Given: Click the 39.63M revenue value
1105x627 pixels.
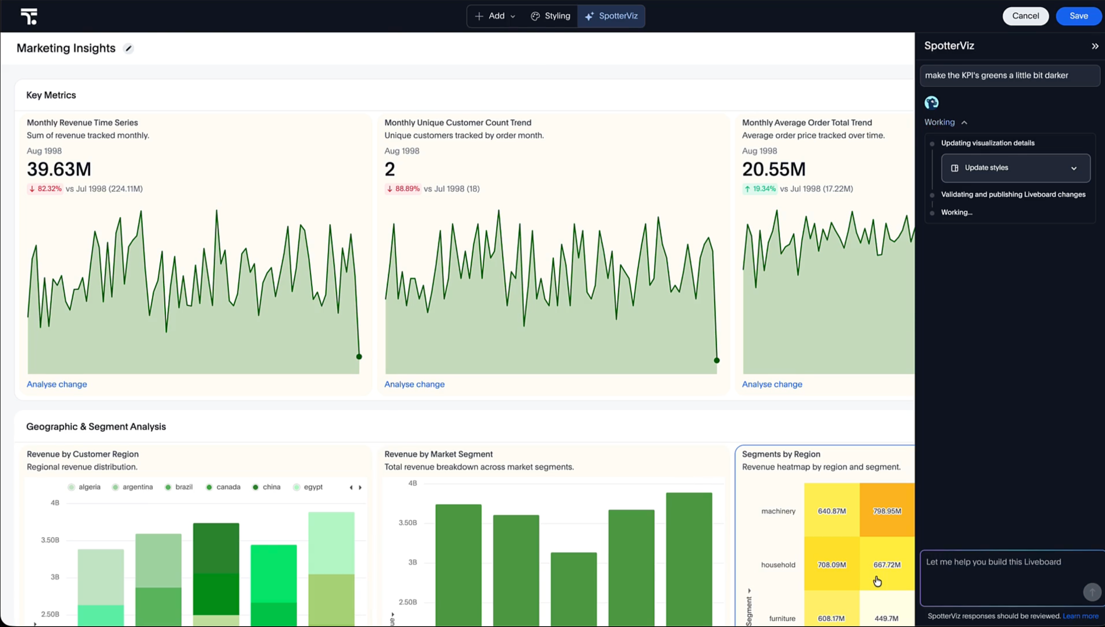Looking at the screenshot, I should 59,169.
